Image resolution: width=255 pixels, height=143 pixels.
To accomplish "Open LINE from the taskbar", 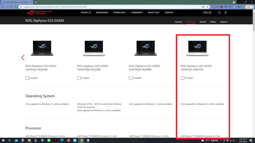I will (x=49, y=141).
